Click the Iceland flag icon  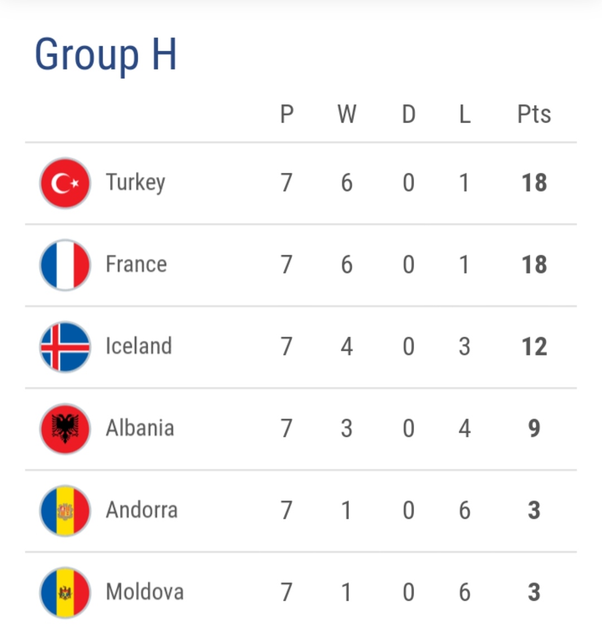coord(65,347)
